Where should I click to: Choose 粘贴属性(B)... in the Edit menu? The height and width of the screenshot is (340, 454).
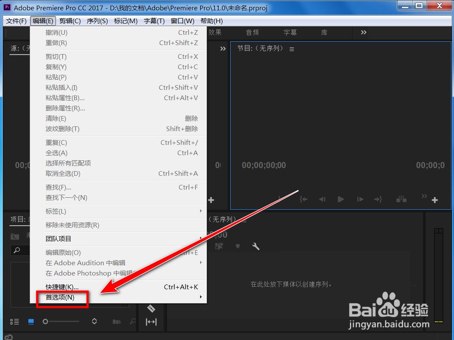[x=124, y=98]
